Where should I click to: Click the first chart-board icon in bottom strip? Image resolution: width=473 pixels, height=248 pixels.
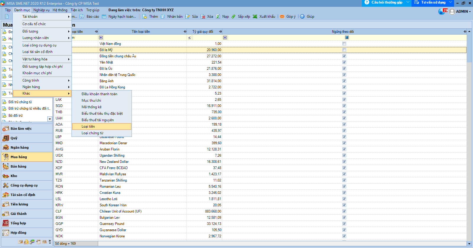click(x=20, y=242)
